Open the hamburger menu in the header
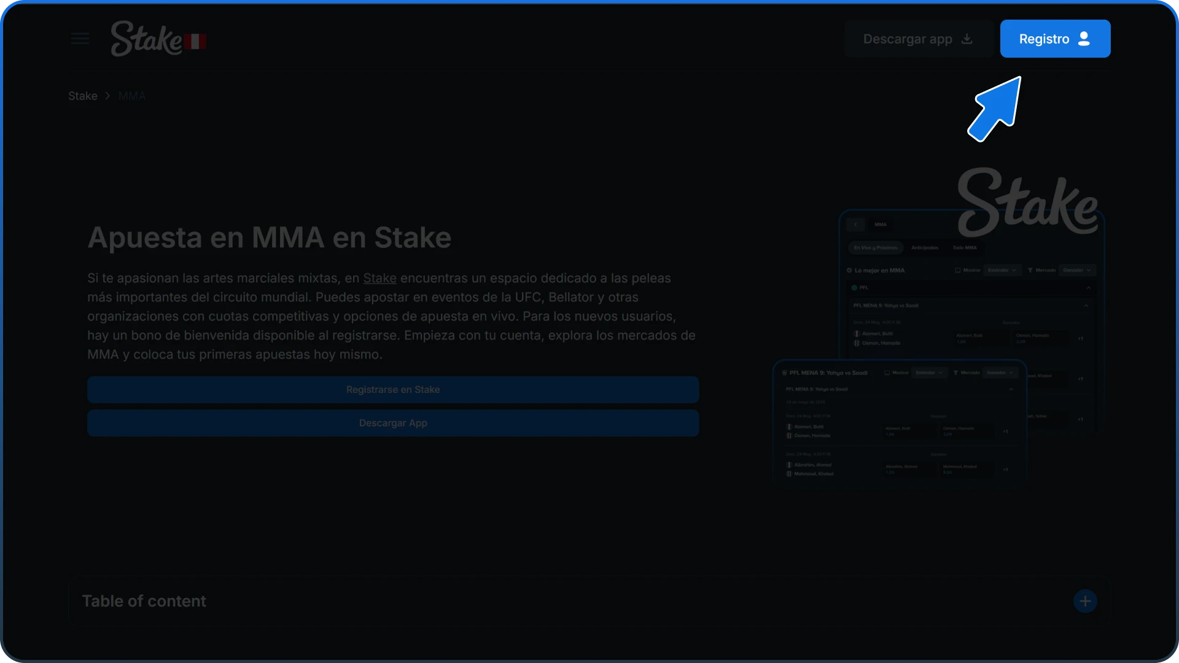The image size is (1179, 663). pos(80,39)
